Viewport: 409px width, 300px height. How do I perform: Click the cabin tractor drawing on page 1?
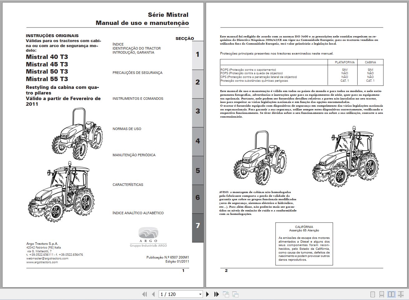(x=61, y=192)
